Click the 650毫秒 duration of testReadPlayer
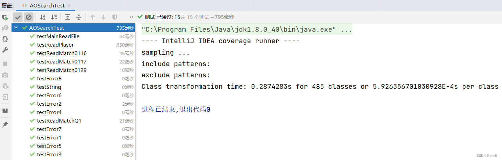This screenshot has height=160, width=502. point(125,45)
